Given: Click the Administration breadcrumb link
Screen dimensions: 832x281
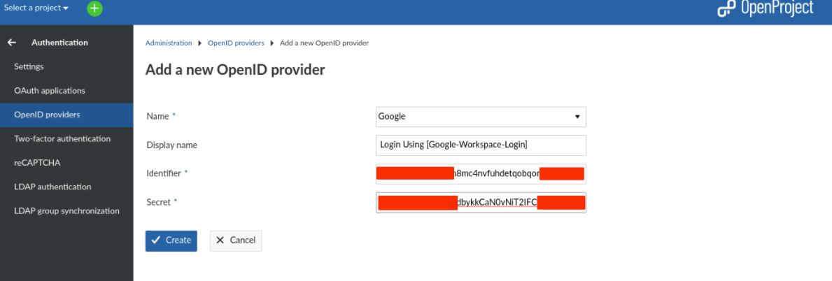Looking at the screenshot, I should [169, 43].
